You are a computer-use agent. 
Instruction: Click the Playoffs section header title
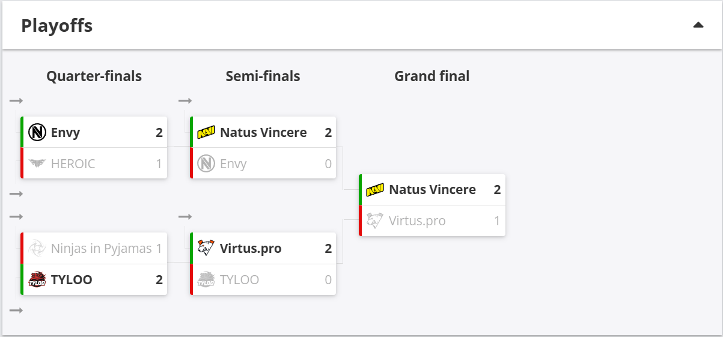pos(57,26)
